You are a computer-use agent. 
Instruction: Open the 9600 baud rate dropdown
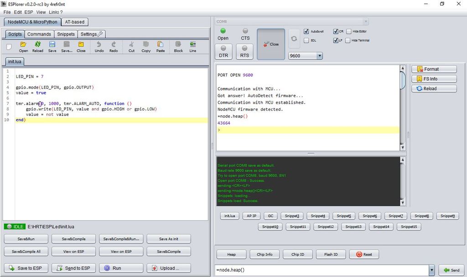[x=320, y=56]
